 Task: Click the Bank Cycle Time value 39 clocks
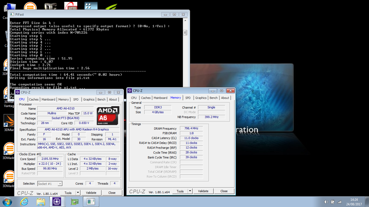tap(191, 157)
